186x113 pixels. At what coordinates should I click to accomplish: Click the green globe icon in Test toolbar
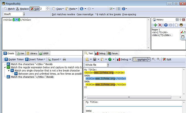pos(110,59)
